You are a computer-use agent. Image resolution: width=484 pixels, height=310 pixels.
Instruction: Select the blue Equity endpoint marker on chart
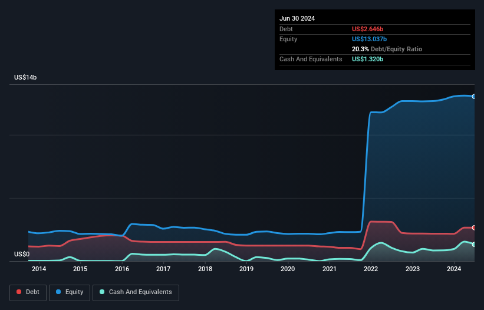pyautogui.click(x=474, y=97)
